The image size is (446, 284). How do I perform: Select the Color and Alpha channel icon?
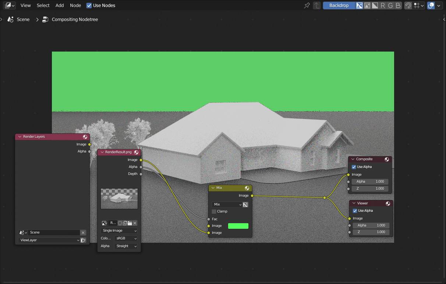(360, 6)
